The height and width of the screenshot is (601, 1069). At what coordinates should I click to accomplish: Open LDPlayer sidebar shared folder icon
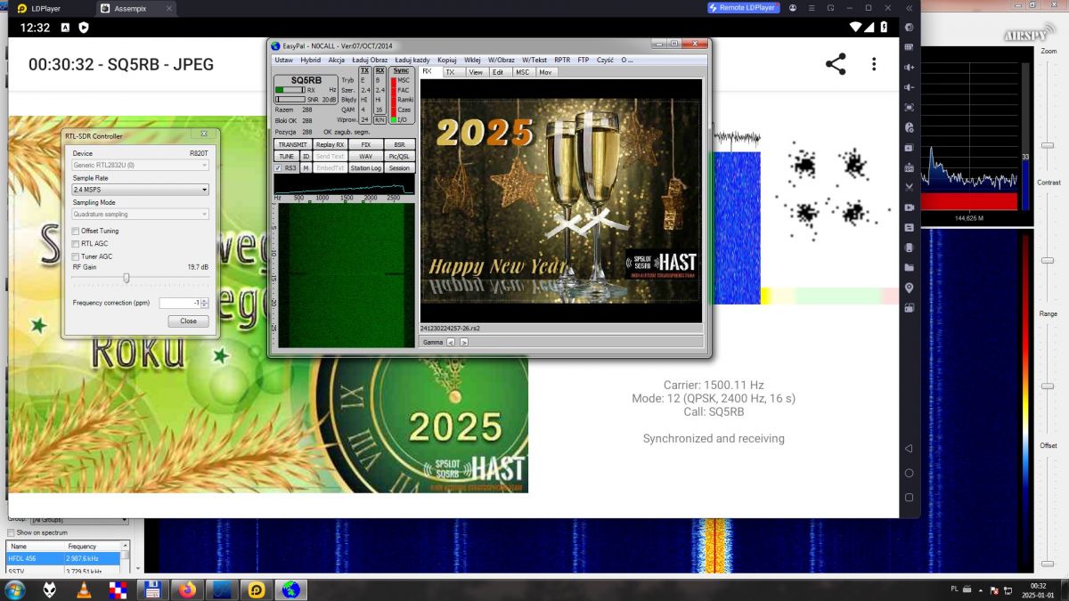909,267
